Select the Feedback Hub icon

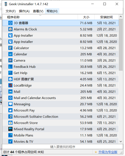(10, 67)
